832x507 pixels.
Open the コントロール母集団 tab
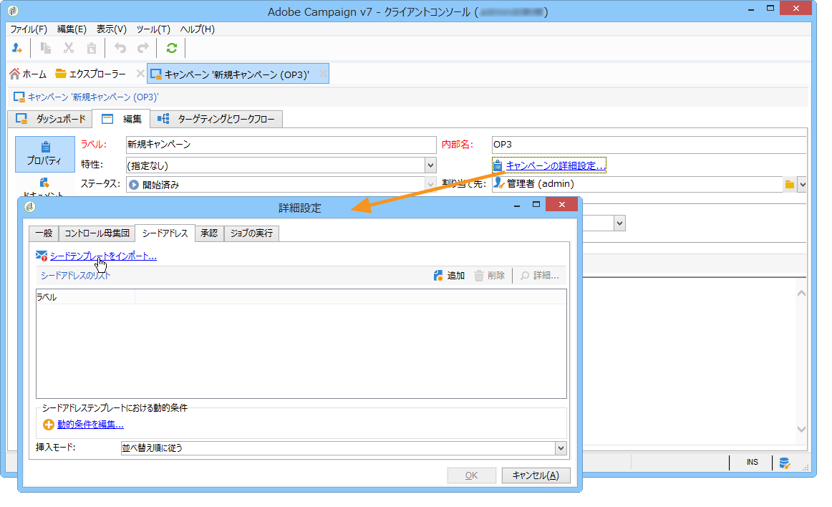pyautogui.click(x=97, y=233)
